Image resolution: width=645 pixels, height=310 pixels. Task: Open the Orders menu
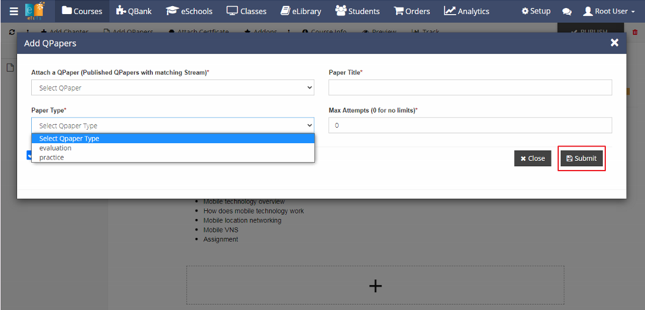click(x=412, y=11)
